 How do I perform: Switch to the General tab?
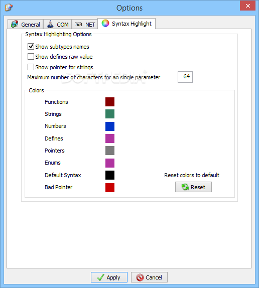[26, 24]
